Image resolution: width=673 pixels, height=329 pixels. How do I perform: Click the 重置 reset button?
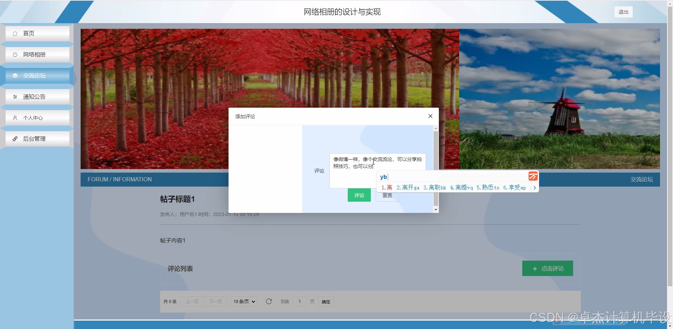[387, 195]
